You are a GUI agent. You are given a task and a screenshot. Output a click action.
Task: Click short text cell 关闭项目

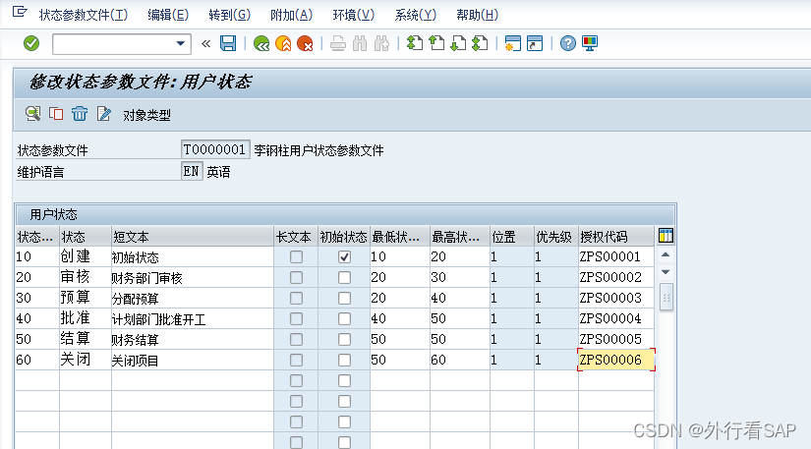[x=192, y=361]
